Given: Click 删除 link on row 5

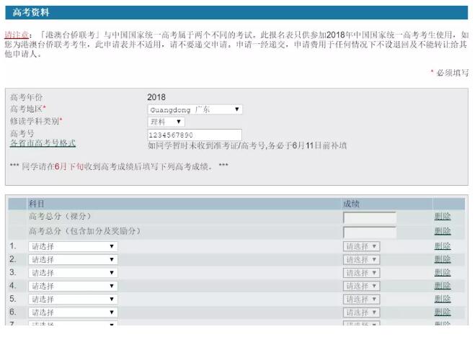Looking at the screenshot, I should [x=443, y=299].
